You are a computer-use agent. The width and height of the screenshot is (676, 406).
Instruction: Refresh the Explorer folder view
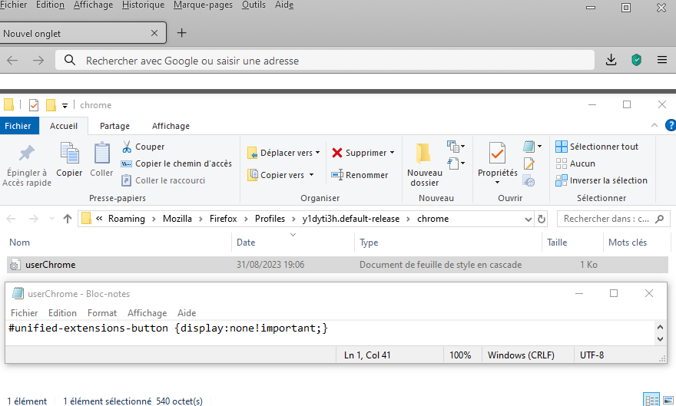542,220
